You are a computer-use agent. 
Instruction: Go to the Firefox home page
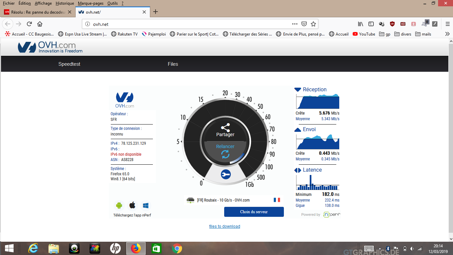(x=40, y=24)
